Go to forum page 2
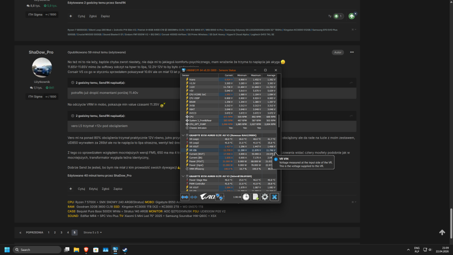453x255 pixels. (x=55, y=232)
